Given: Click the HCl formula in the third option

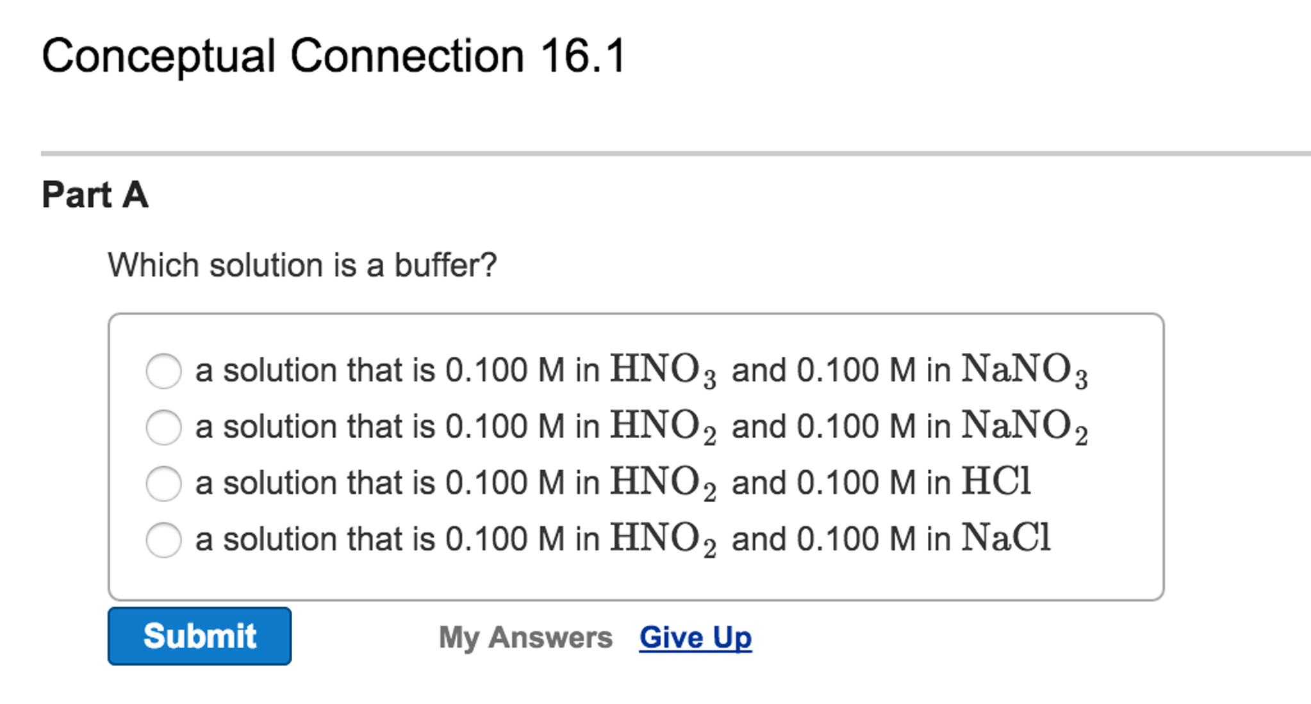Looking at the screenshot, I should point(996,482).
